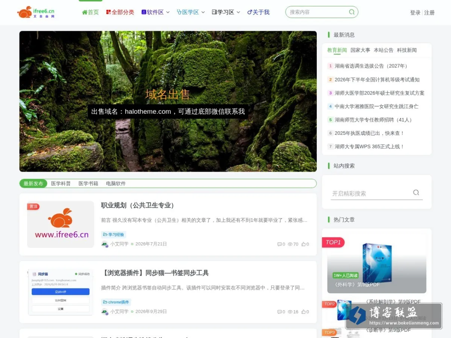Click the date 2026年9月29日
The image size is (451, 338).
[x=151, y=312]
